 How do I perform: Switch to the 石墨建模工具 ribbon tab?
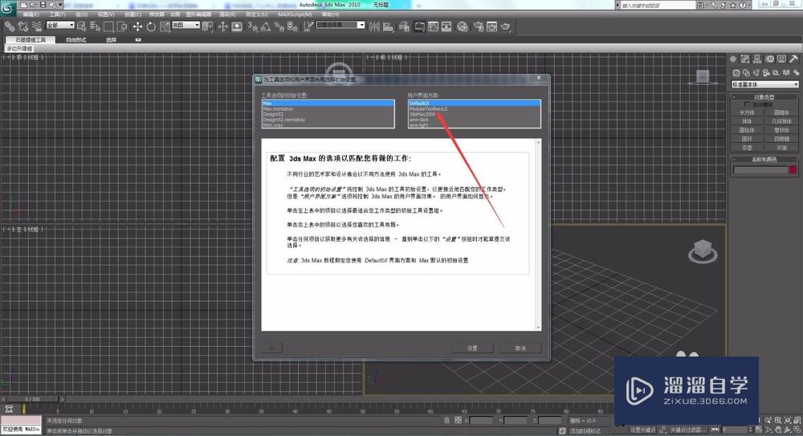[x=31, y=39]
